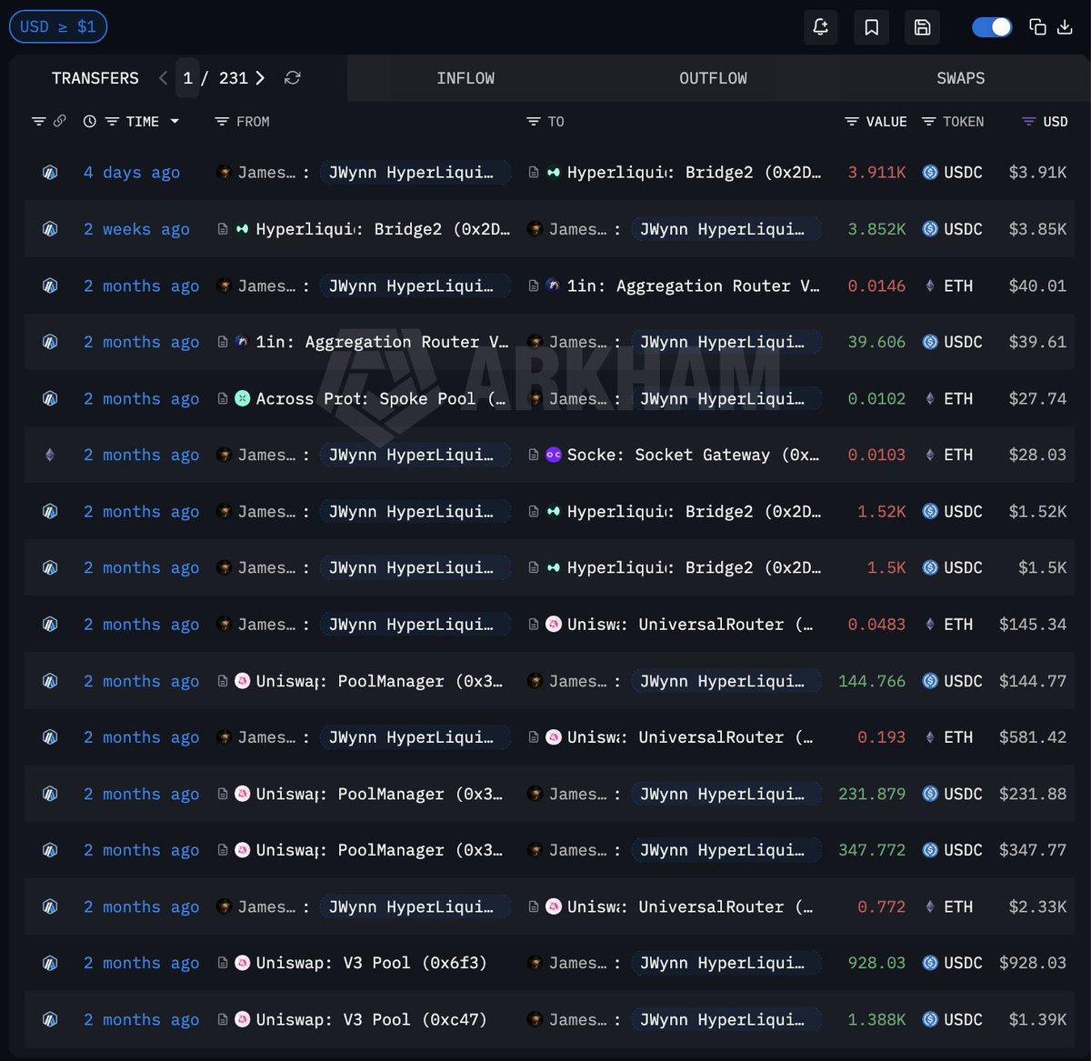Open 1inch Aggregation Router in $40.01 row

693,285
